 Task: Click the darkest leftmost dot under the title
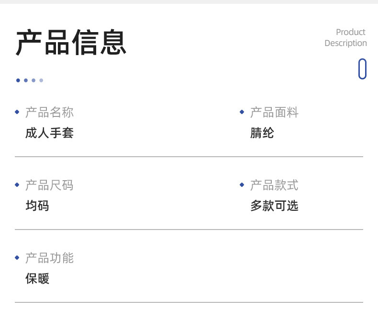(x=18, y=81)
